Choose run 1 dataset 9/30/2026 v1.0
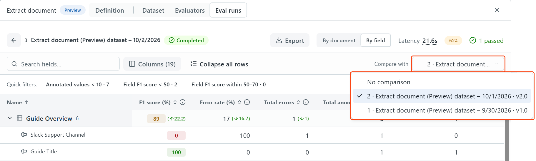Viewport: 536px width, 161px height. (442, 110)
